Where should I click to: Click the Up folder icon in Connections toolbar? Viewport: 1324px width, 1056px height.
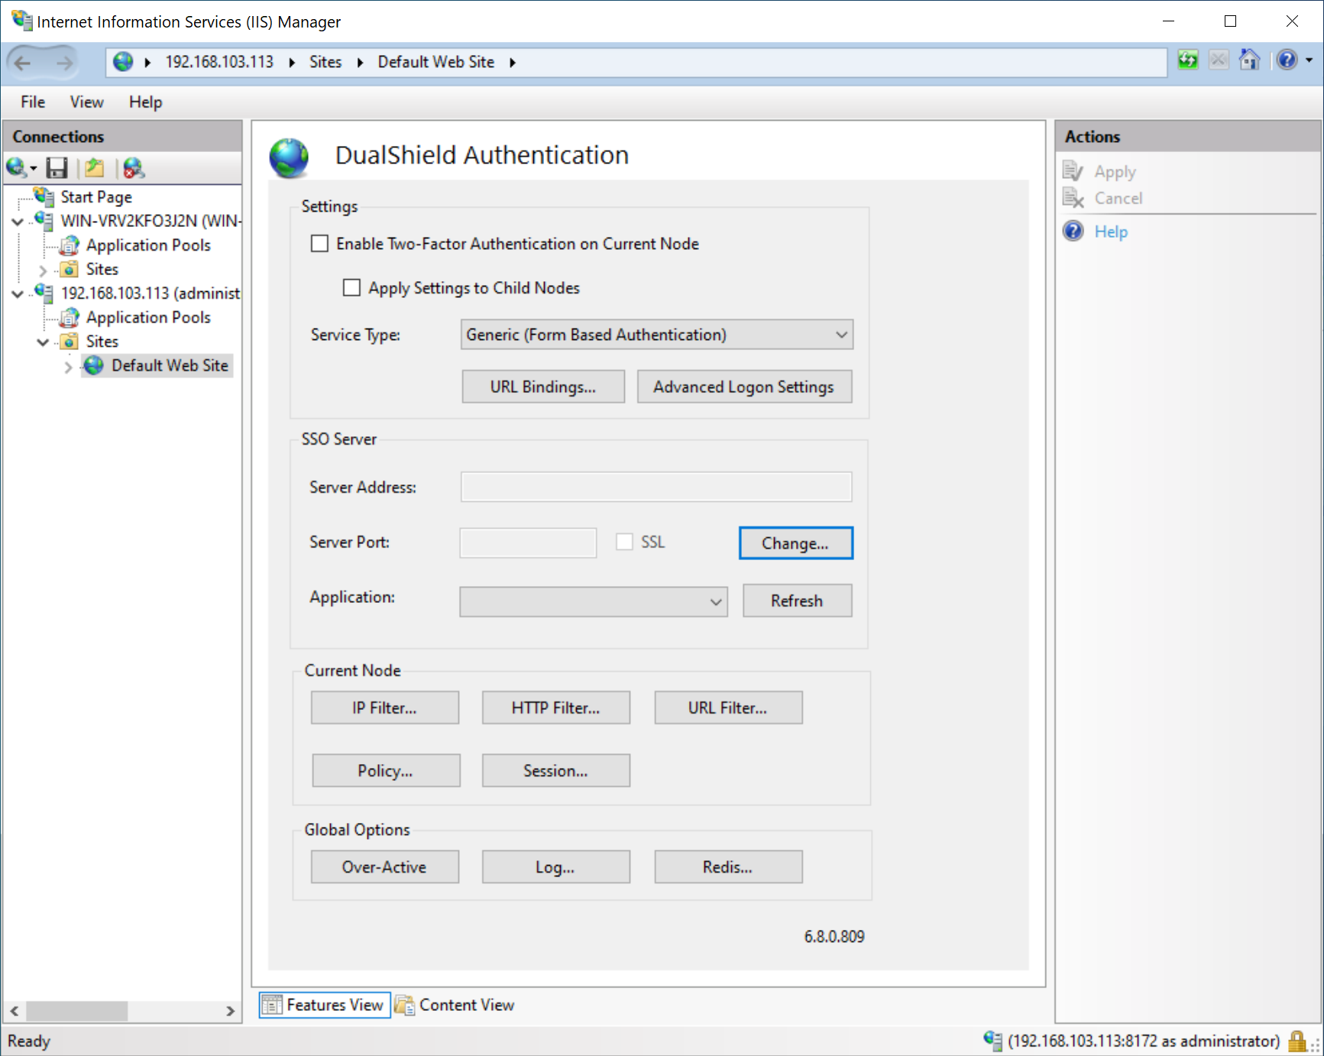click(95, 167)
